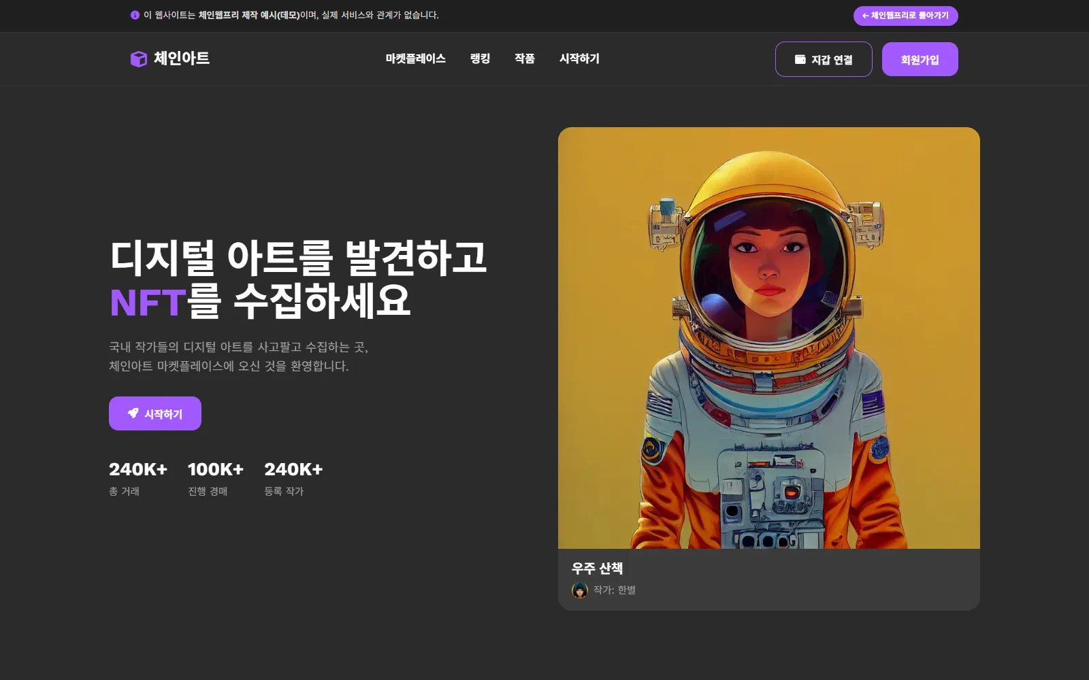This screenshot has width=1089, height=680.
Task: Click the purple 시작하기 button under the hero text
Action: (155, 413)
